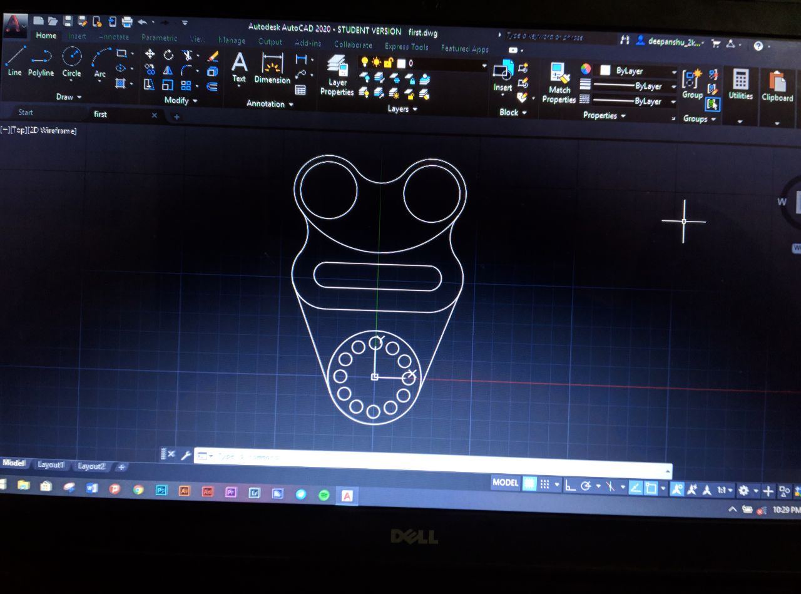Open the Home ribbon tab
The image size is (801, 594).
pos(46,36)
